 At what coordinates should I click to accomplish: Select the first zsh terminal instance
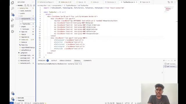click(171, 64)
